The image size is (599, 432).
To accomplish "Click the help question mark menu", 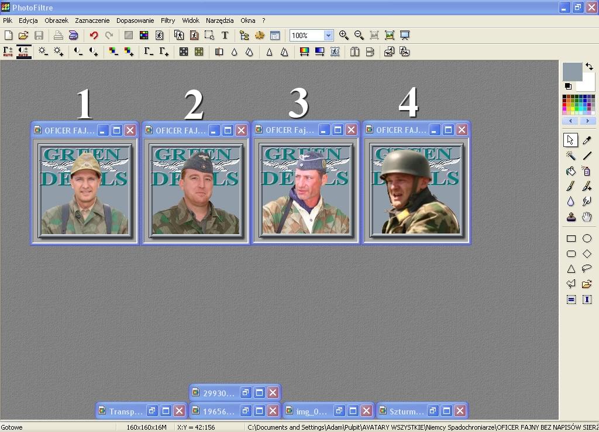I will [x=264, y=20].
